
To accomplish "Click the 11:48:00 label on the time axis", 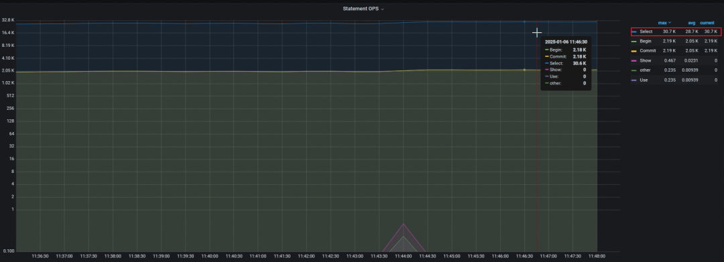I will coord(597,255).
